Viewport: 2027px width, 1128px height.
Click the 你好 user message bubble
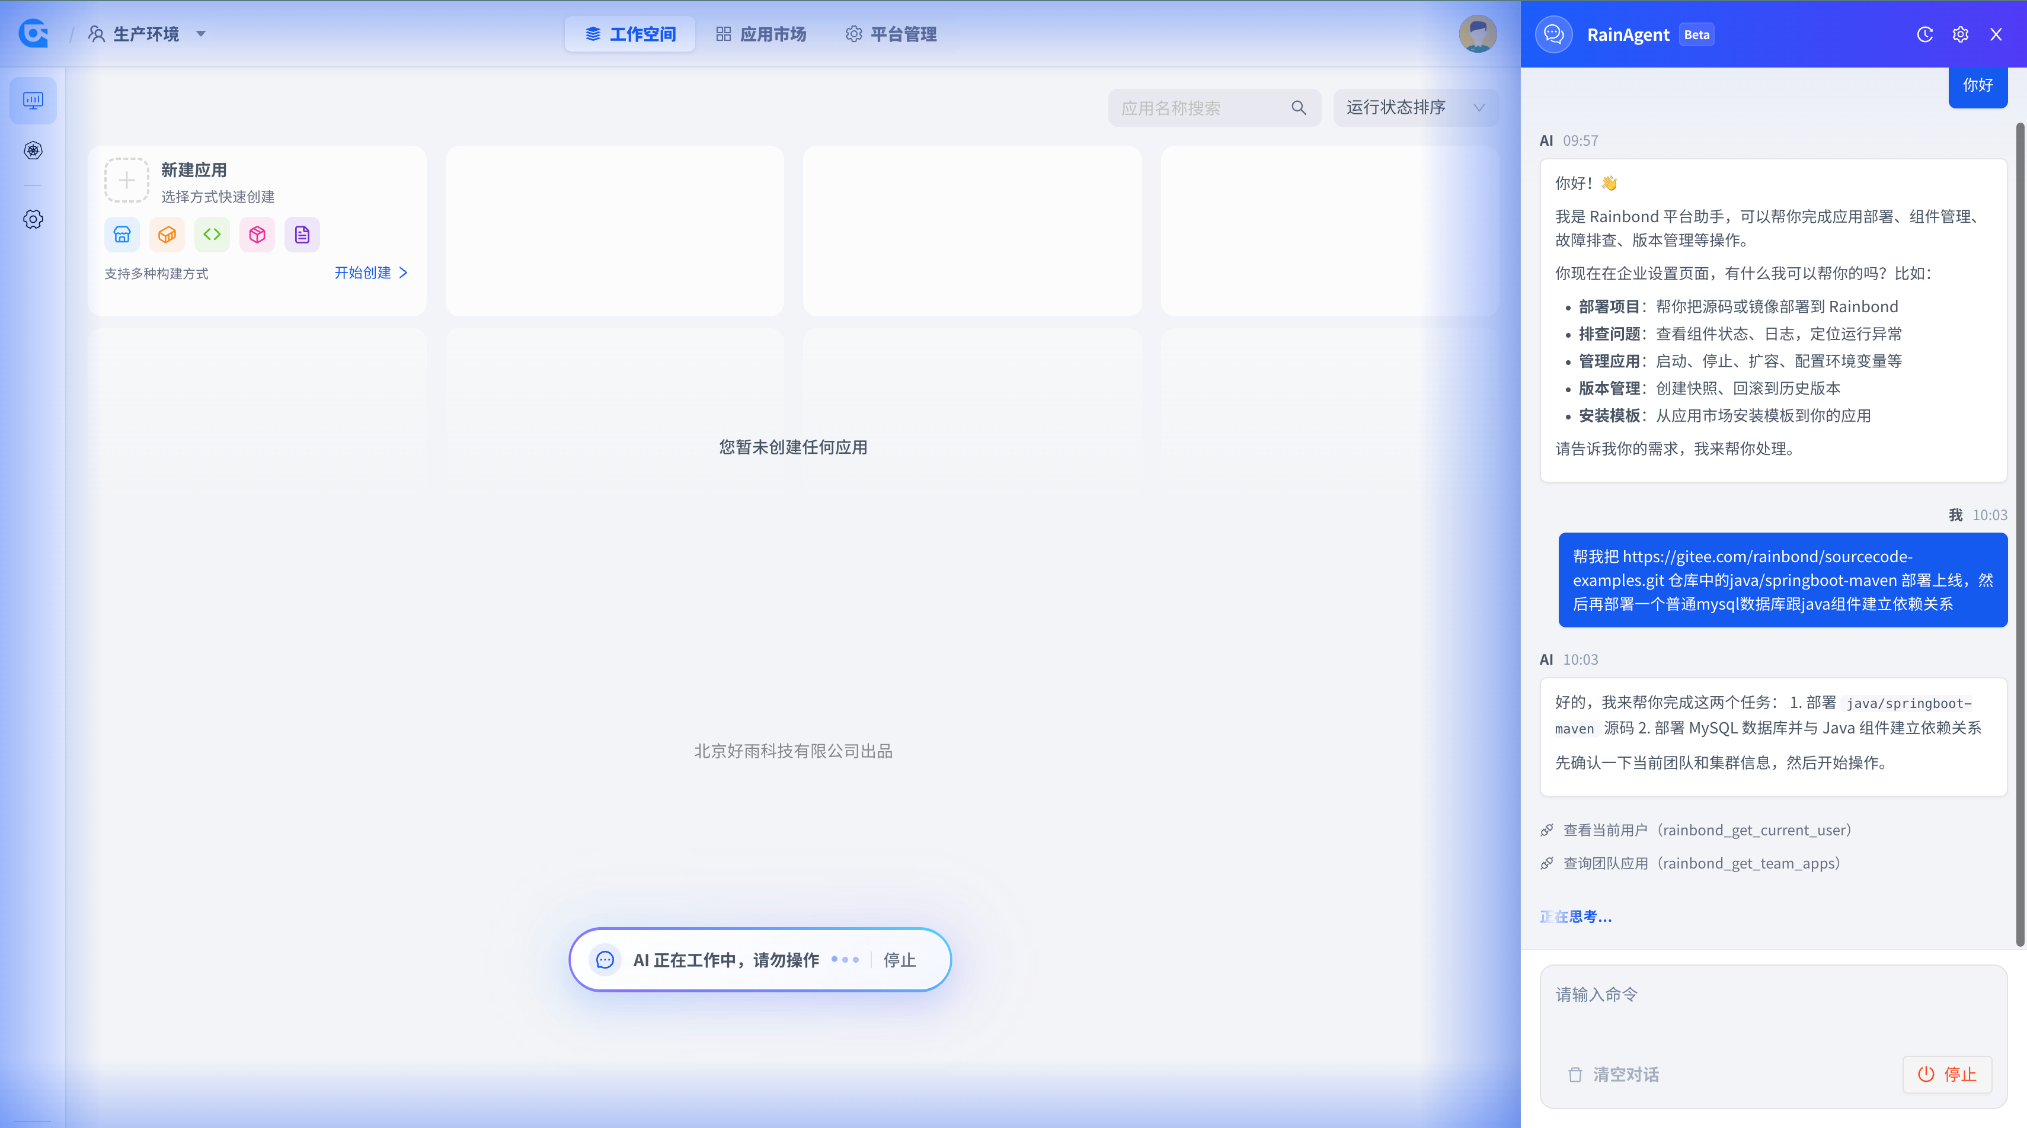[x=1977, y=86]
